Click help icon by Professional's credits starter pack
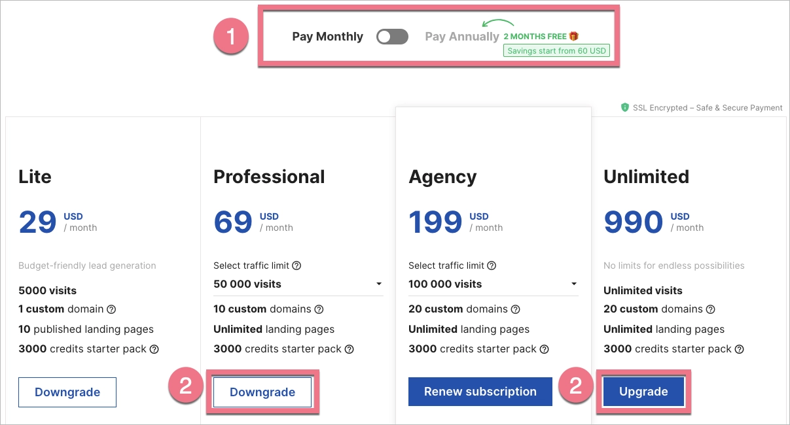 [x=350, y=349]
